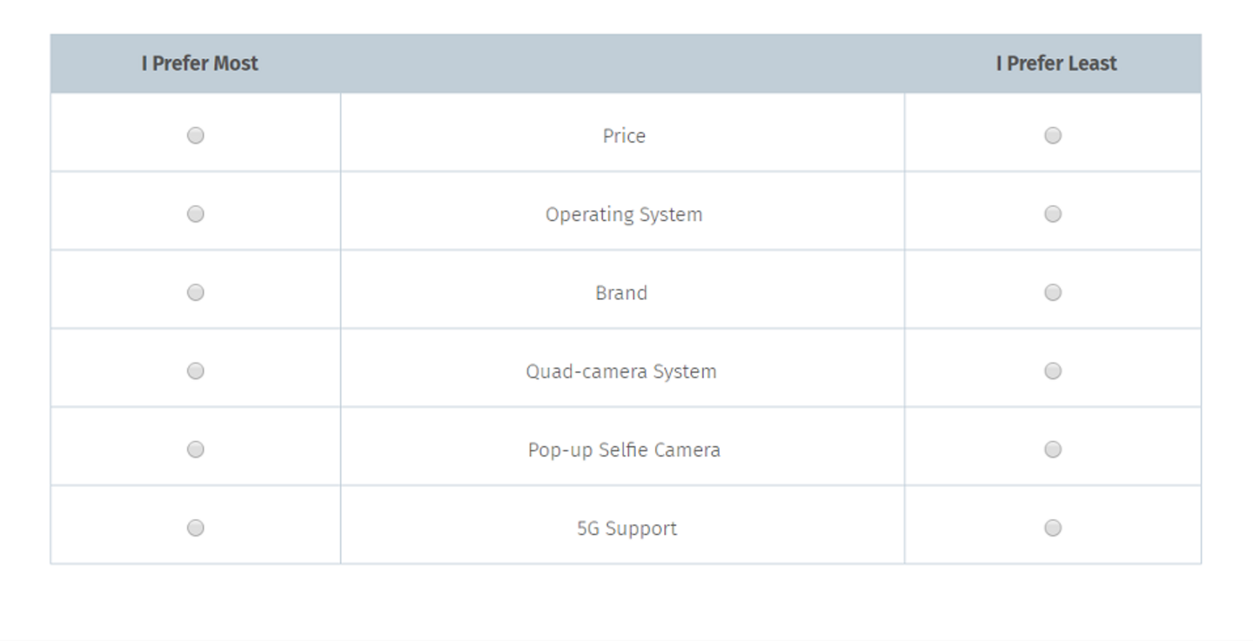Mark Pop-up Selfie Camera as most preferred

(x=196, y=449)
